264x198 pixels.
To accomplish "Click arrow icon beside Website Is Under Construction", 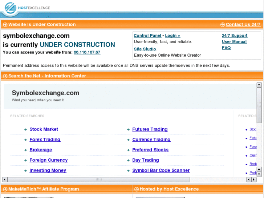I will tap(5, 25).
